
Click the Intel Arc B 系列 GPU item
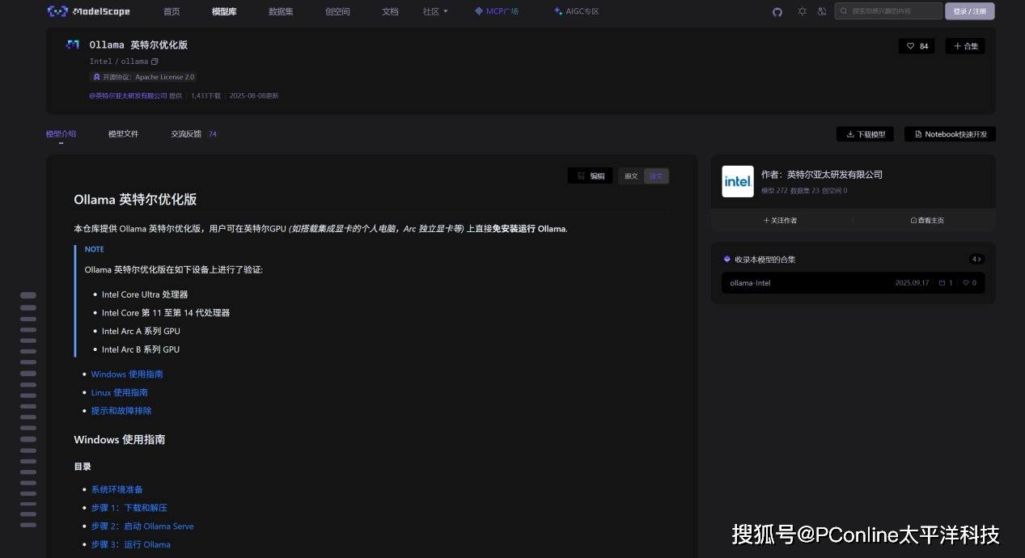(x=141, y=349)
